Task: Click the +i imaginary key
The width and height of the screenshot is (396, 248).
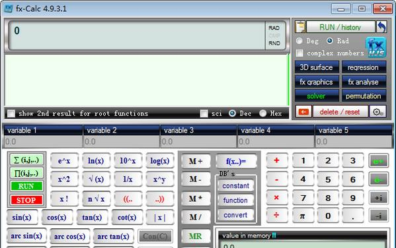Action: [x=378, y=198]
